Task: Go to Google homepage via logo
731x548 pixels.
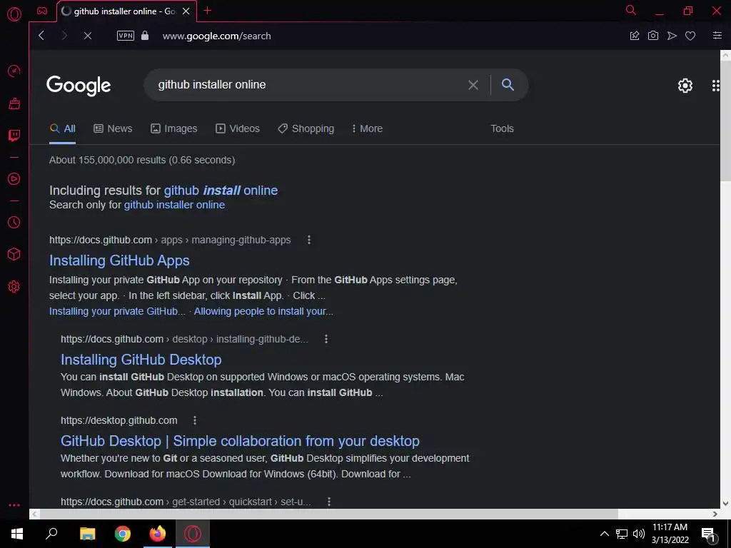Action: pyautogui.click(x=79, y=86)
